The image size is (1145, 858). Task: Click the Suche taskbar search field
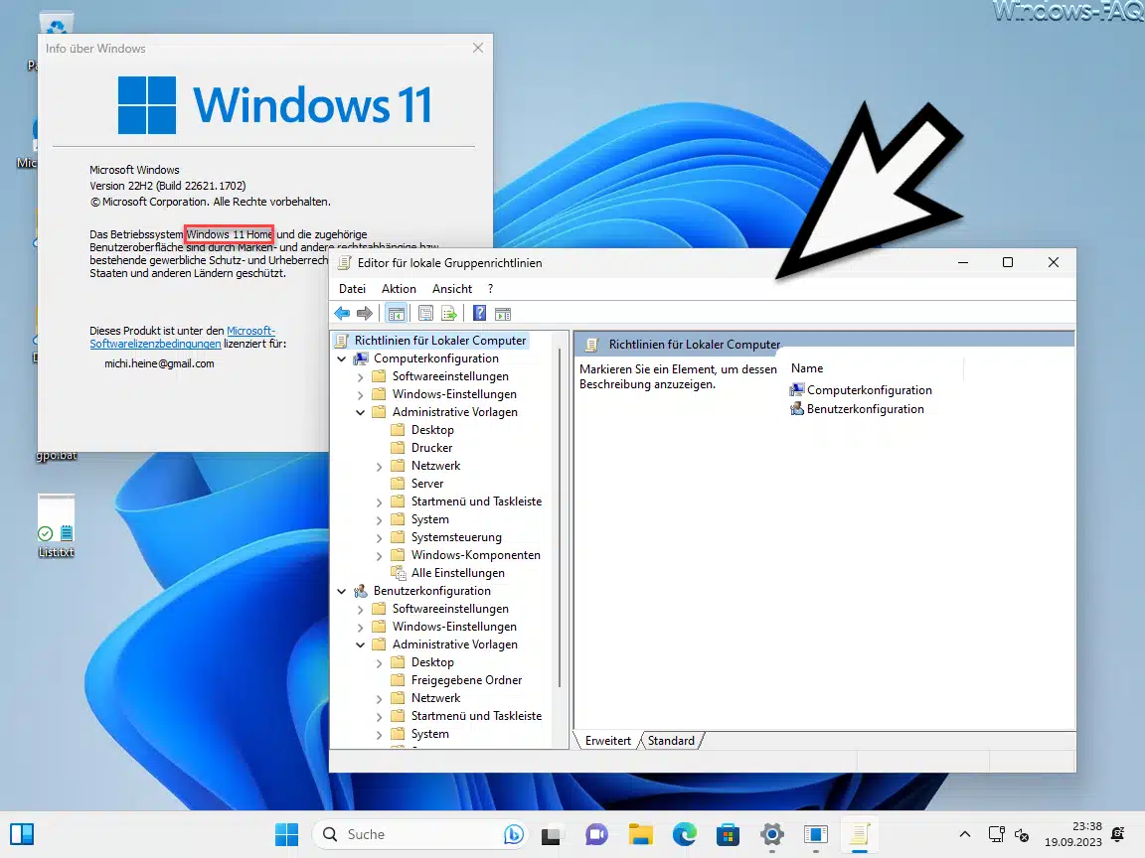click(x=419, y=834)
